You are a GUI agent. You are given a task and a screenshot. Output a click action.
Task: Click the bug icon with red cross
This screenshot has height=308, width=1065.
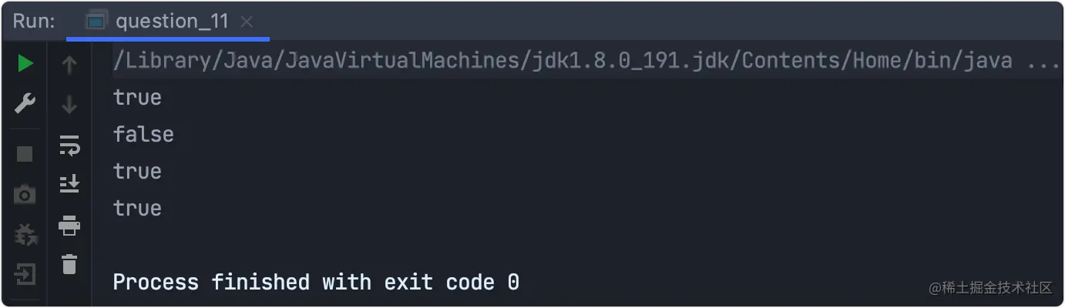pos(25,234)
